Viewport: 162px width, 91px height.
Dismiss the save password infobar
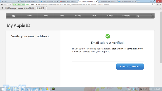point(160,8)
